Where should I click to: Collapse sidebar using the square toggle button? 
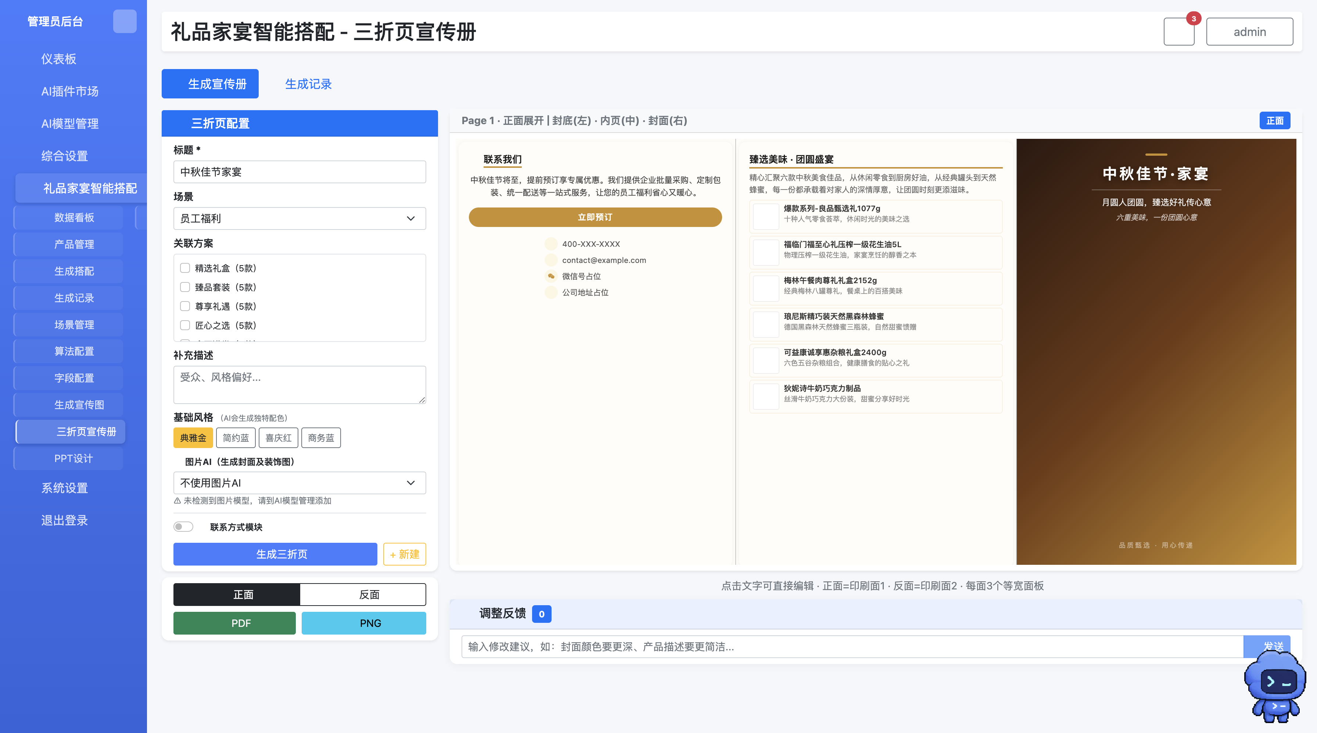(124, 21)
